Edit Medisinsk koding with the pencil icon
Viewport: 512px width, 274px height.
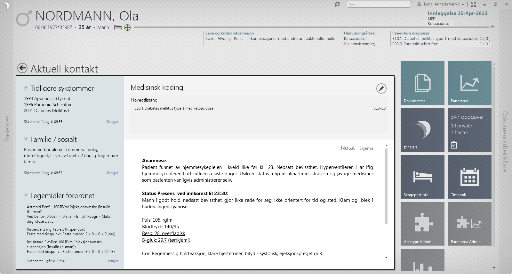[x=381, y=88]
